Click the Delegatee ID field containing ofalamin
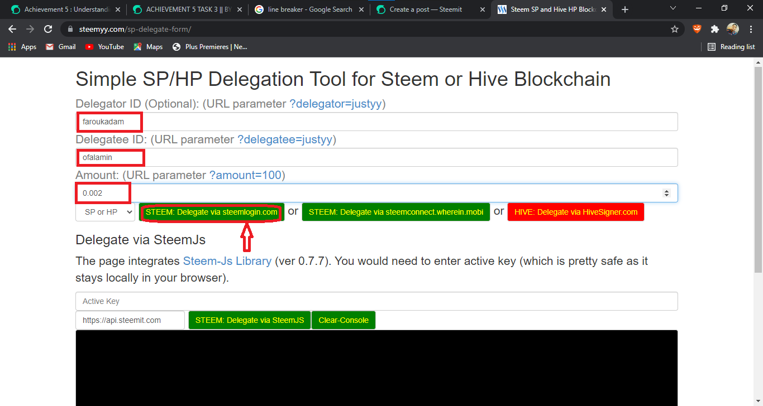This screenshot has height=406, width=763. 376,157
